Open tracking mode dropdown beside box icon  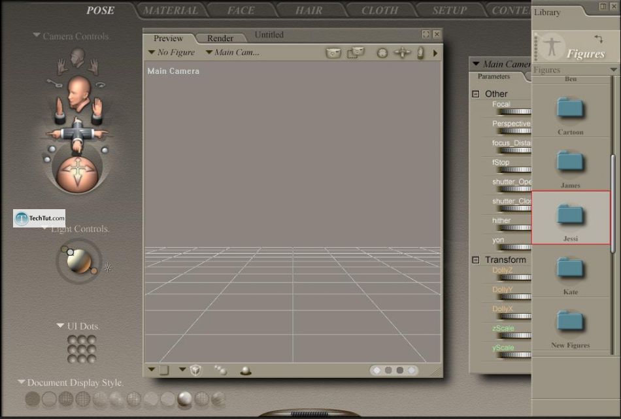click(182, 369)
